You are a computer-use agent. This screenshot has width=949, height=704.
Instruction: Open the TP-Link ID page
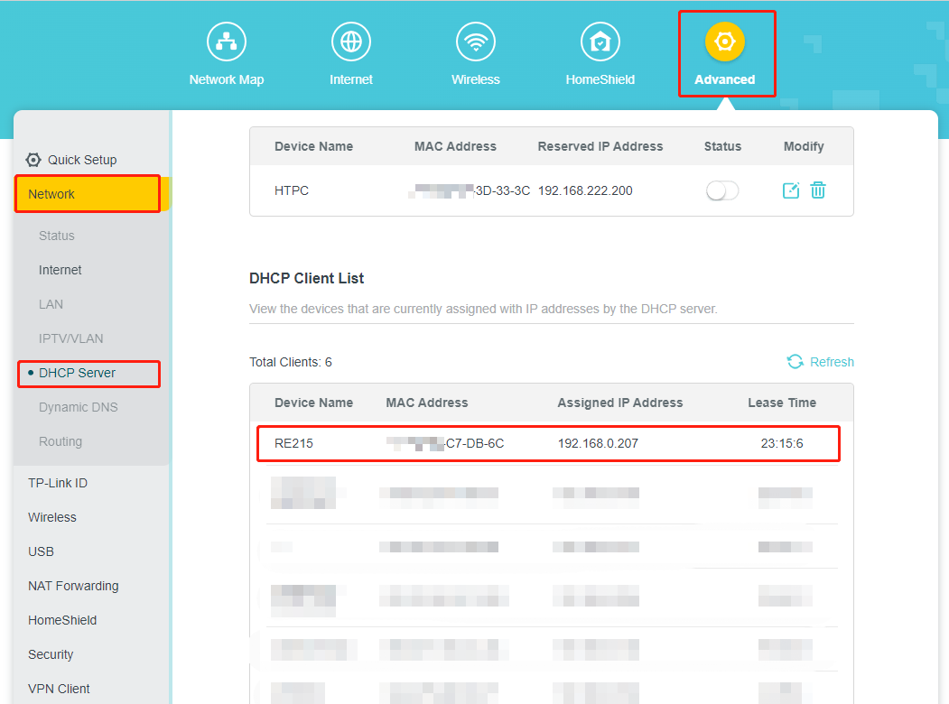tap(57, 483)
